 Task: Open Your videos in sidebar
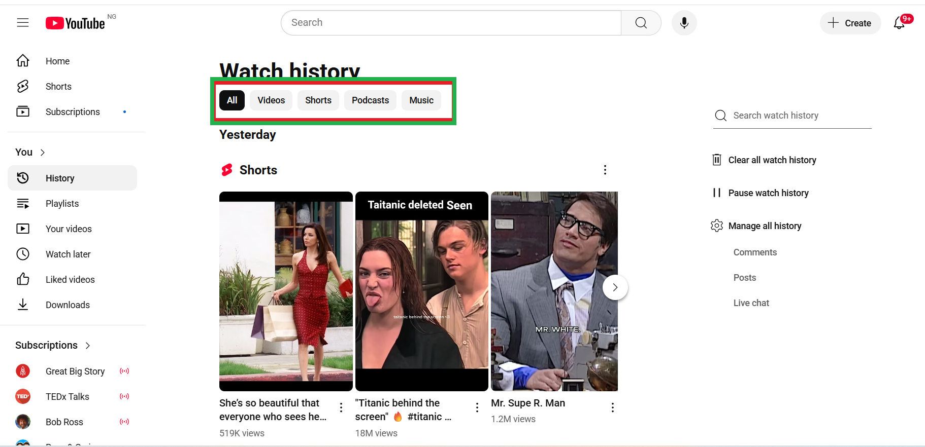tap(72, 229)
